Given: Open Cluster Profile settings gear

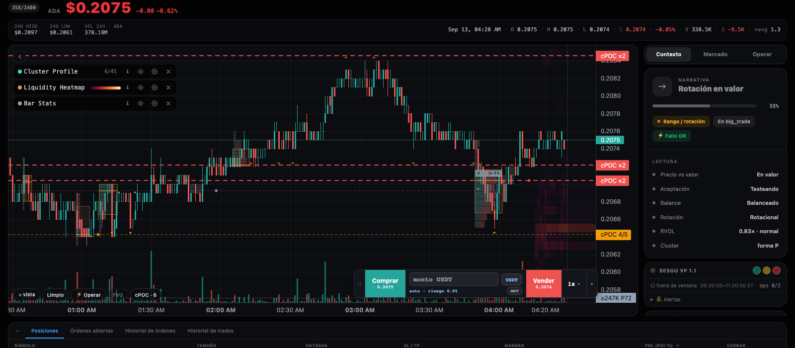Looking at the screenshot, I should pos(155,72).
